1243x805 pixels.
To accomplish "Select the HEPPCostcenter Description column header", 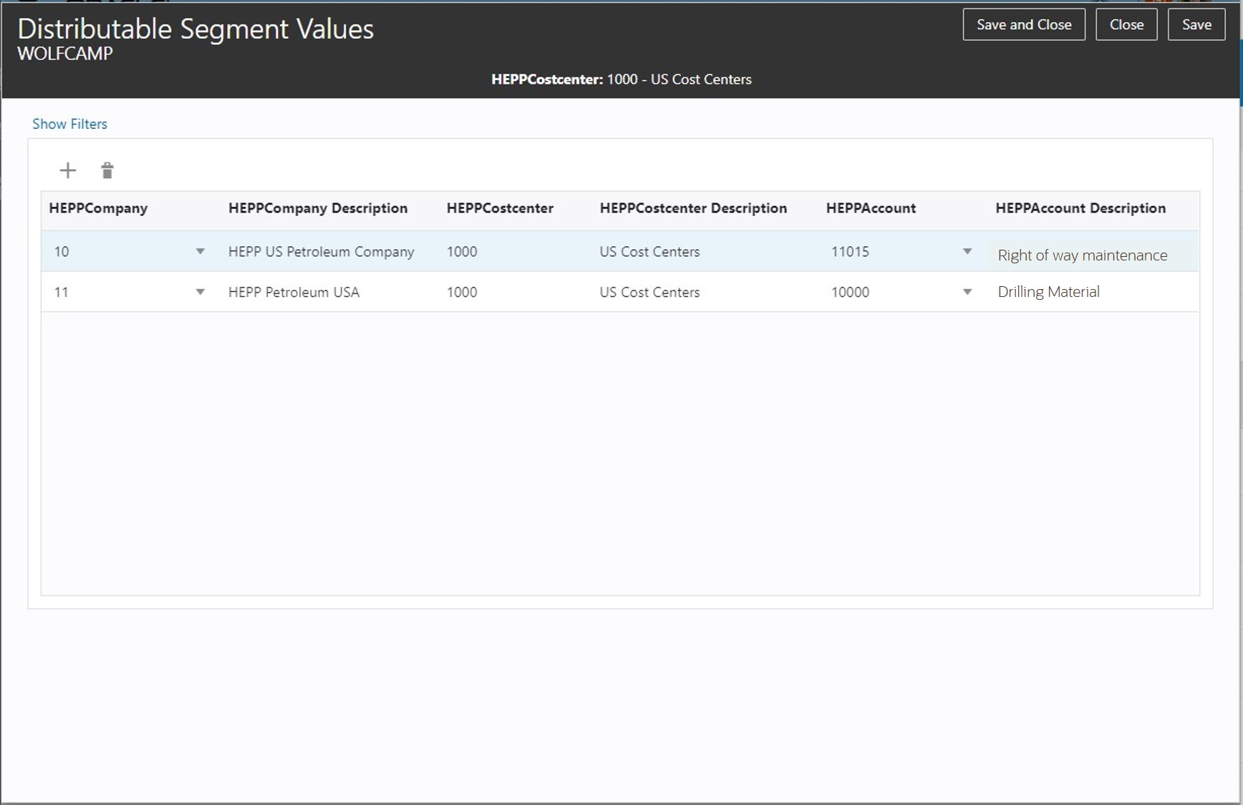I will [x=693, y=208].
